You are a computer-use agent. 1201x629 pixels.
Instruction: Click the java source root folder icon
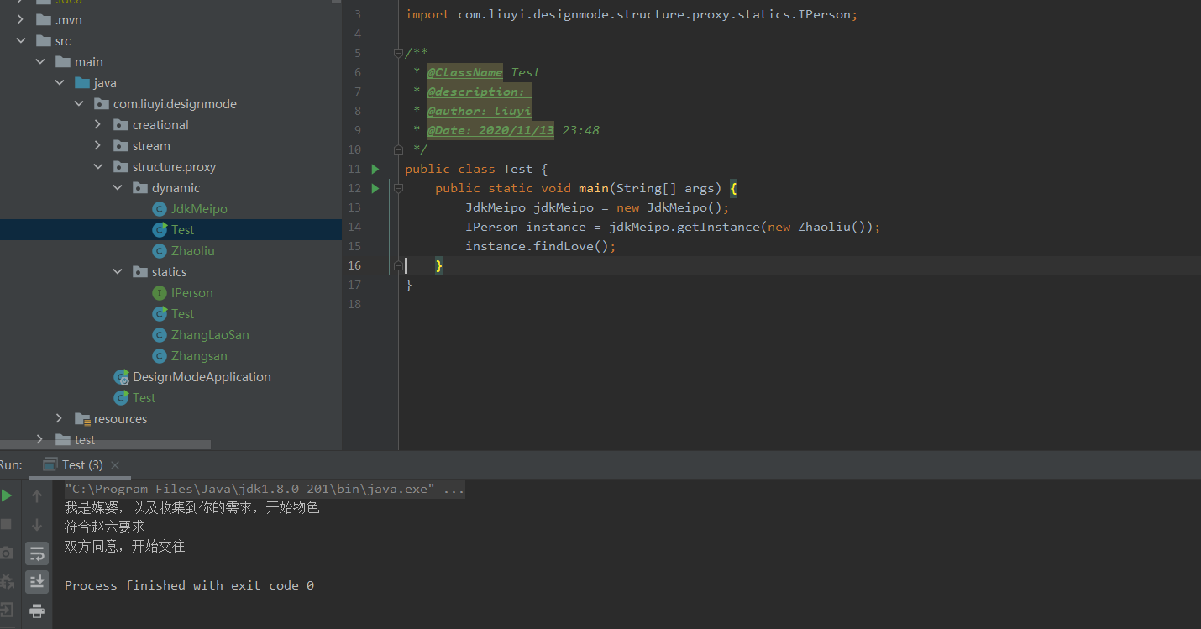point(81,83)
